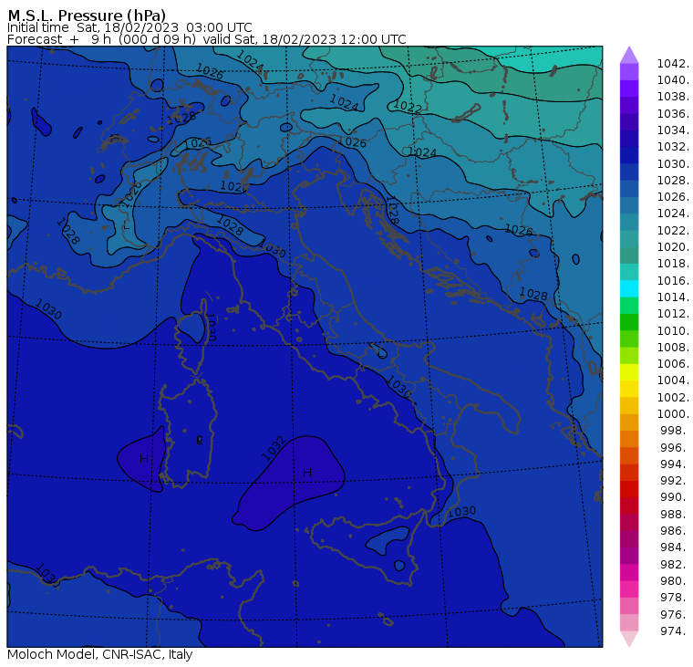Screen dimensions: 693x667
Task: Click the H marker west of Sardinia
Action: (144, 459)
